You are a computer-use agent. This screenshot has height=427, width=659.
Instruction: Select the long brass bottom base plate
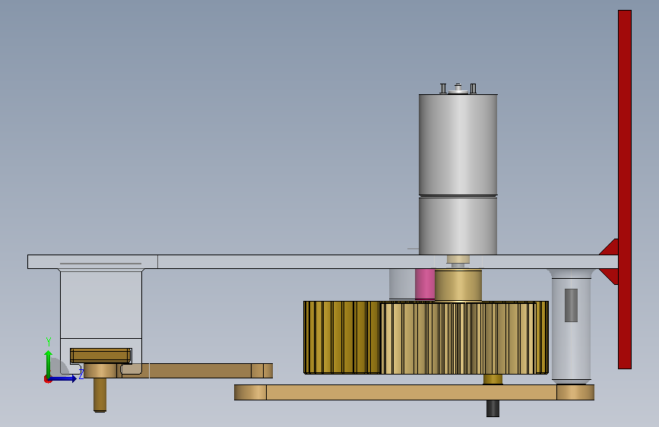pyautogui.click(x=414, y=392)
